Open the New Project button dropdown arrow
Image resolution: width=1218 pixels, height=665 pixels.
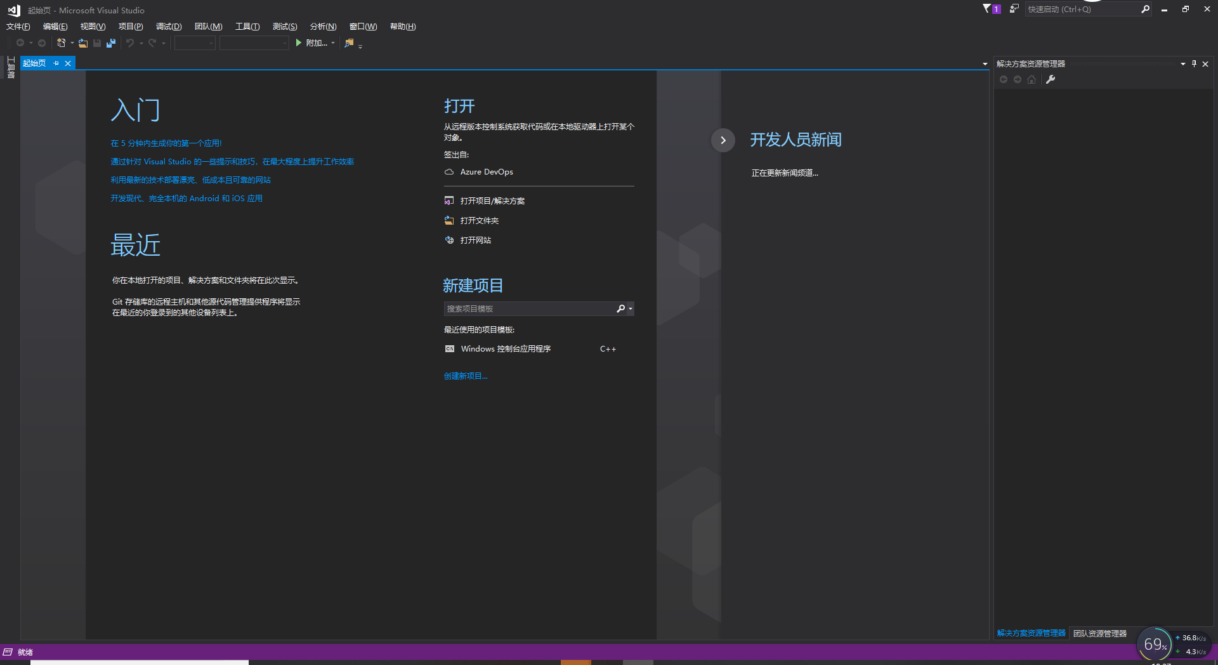point(72,43)
